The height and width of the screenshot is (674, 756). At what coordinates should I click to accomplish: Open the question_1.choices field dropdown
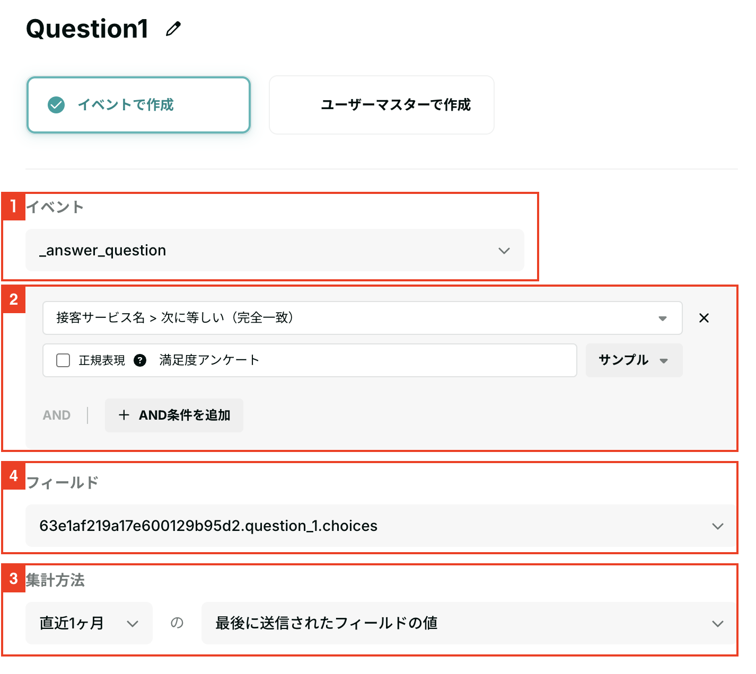pyautogui.click(x=381, y=526)
